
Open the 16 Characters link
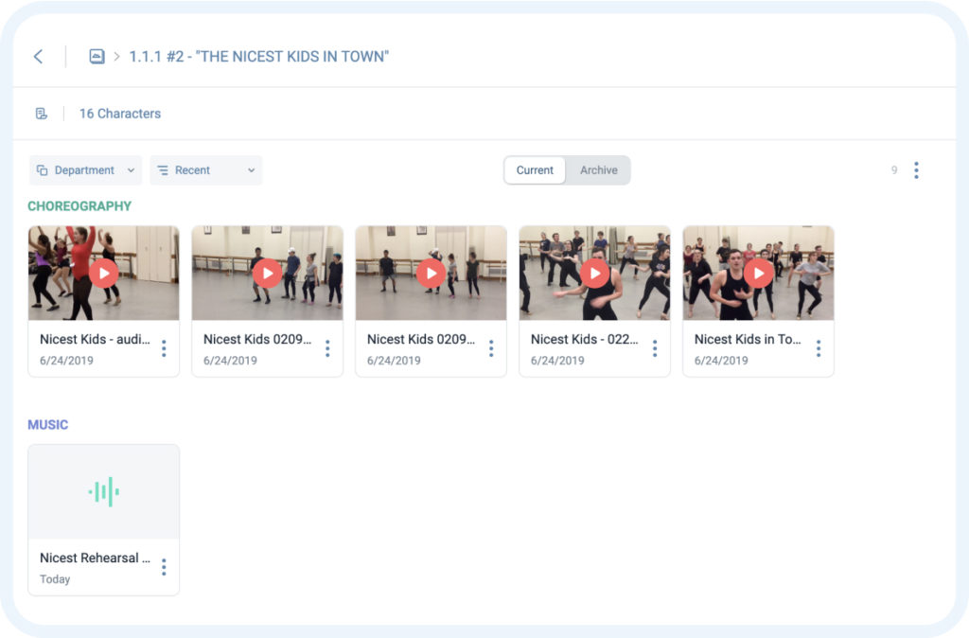pyautogui.click(x=120, y=114)
